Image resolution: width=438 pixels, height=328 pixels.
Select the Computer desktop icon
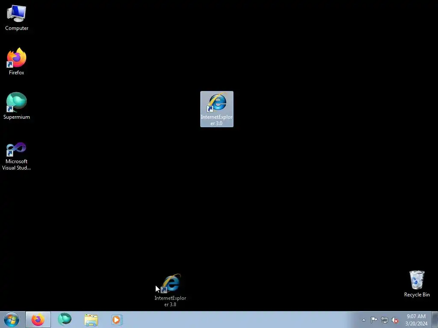(x=17, y=18)
